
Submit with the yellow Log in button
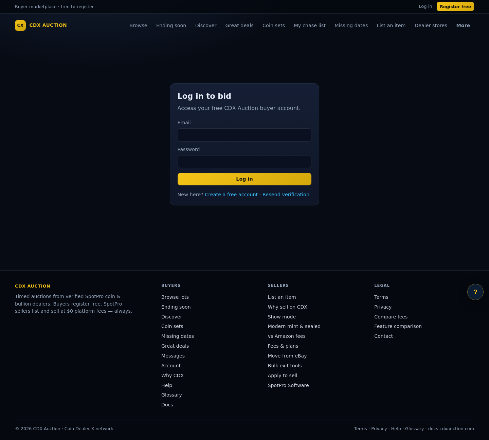244,179
